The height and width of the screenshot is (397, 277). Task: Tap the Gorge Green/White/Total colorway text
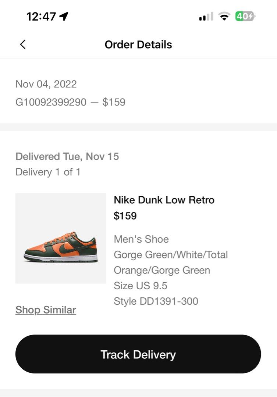tap(171, 254)
